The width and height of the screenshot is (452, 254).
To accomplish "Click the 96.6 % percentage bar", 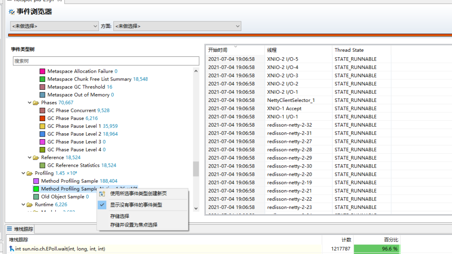I will coord(377,249).
